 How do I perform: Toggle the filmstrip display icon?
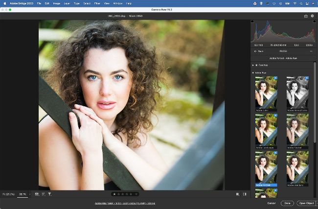pos(37,194)
